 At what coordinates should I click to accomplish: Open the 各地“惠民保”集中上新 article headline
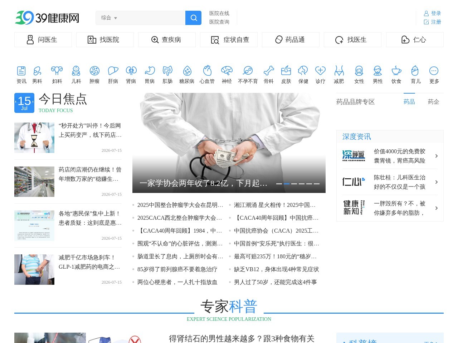click(x=90, y=218)
